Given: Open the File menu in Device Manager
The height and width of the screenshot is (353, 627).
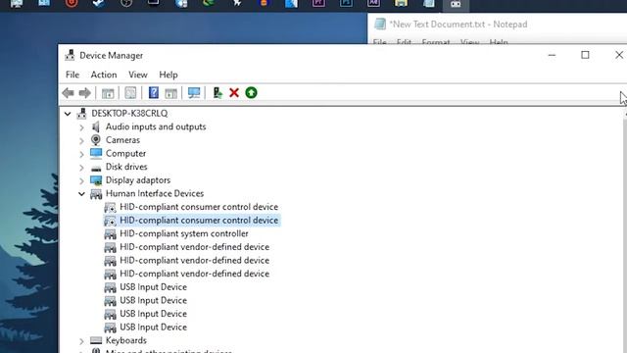Looking at the screenshot, I should [x=72, y=75].
